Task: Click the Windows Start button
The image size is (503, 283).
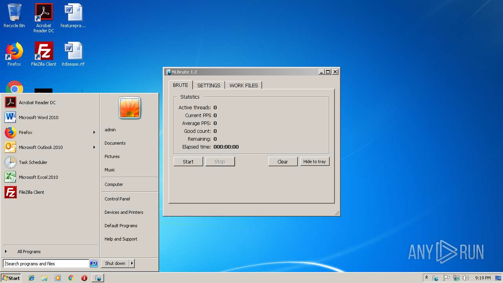Action: coord(11,278)
